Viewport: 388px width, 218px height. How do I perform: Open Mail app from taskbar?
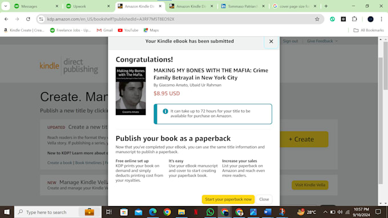(138, 212)
